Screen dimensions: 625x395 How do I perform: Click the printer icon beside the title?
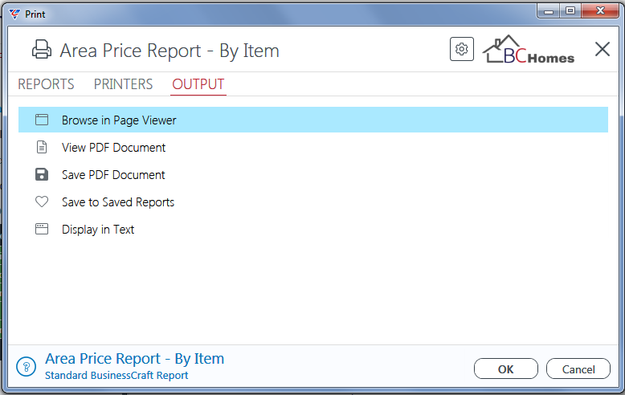pos(42,50)
